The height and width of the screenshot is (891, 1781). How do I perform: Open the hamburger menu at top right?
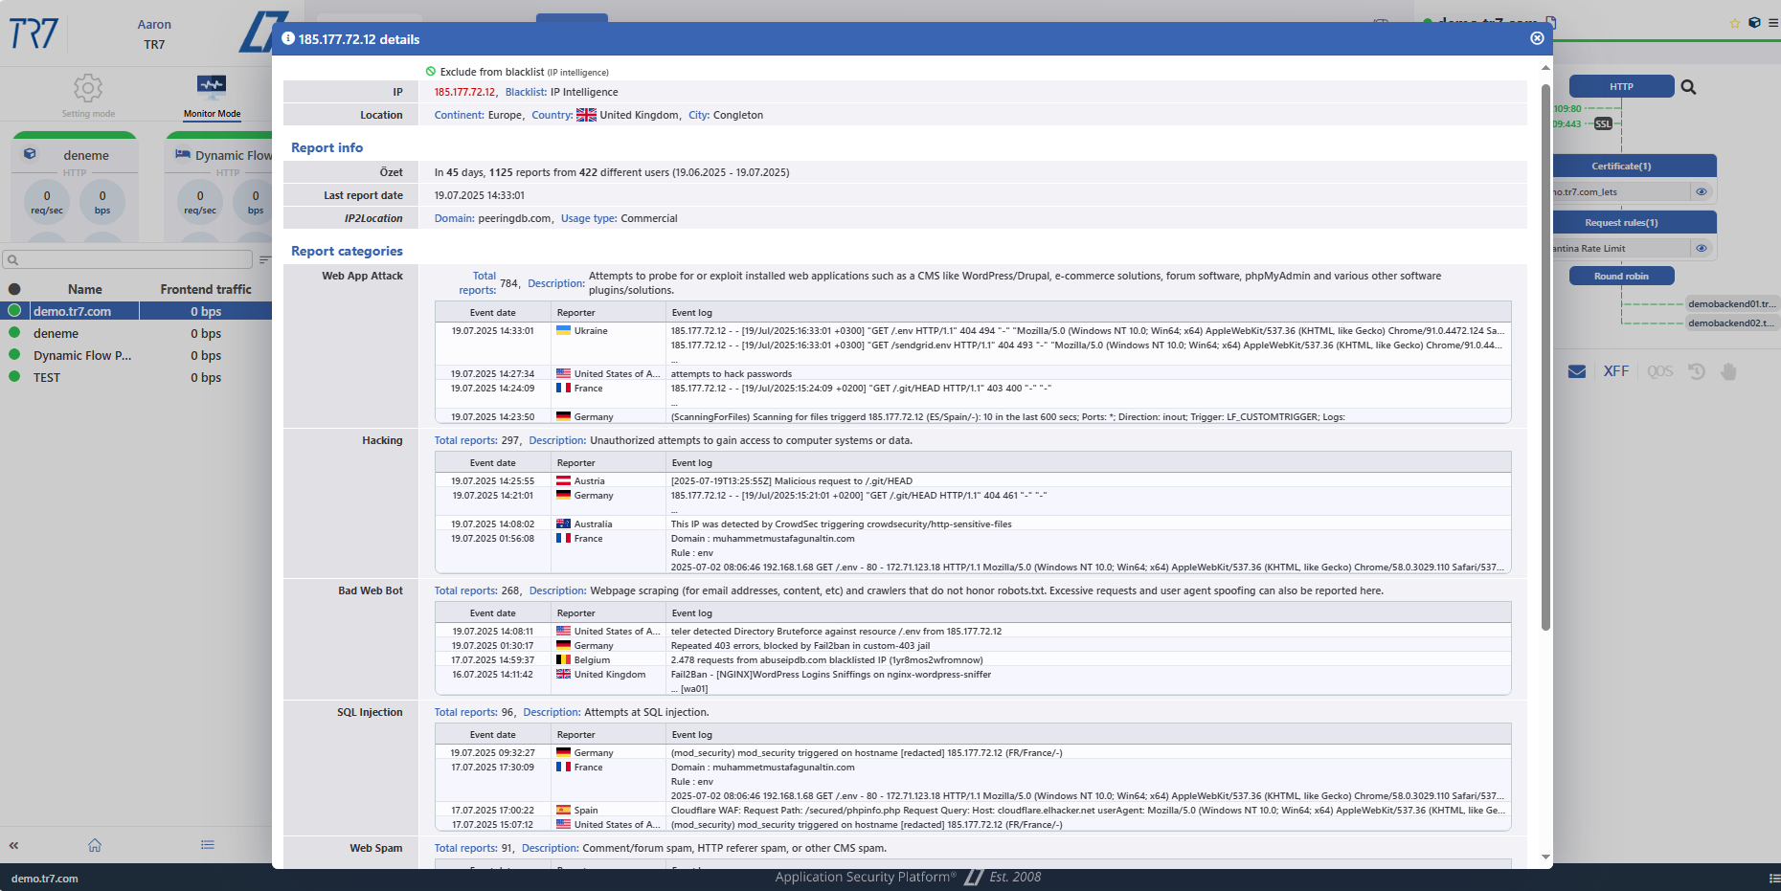click(x=1773, y=23)
